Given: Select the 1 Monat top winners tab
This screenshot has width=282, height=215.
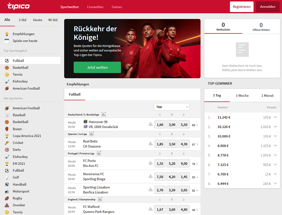Looking at the screenshot, I should (267, 96).
